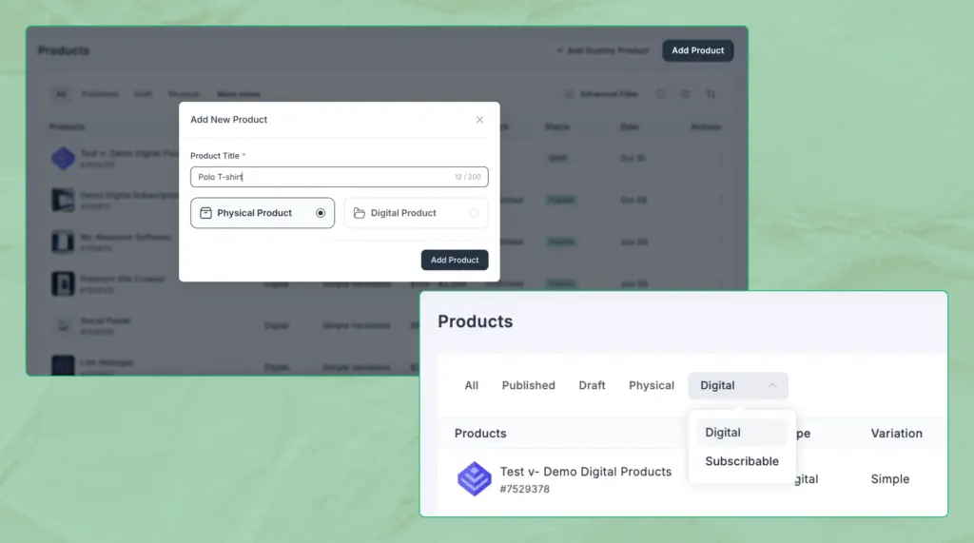The width and height of the screenshot is (974, 543).
Task: Select the Digital Product radio button
Action: pos(474,213)
